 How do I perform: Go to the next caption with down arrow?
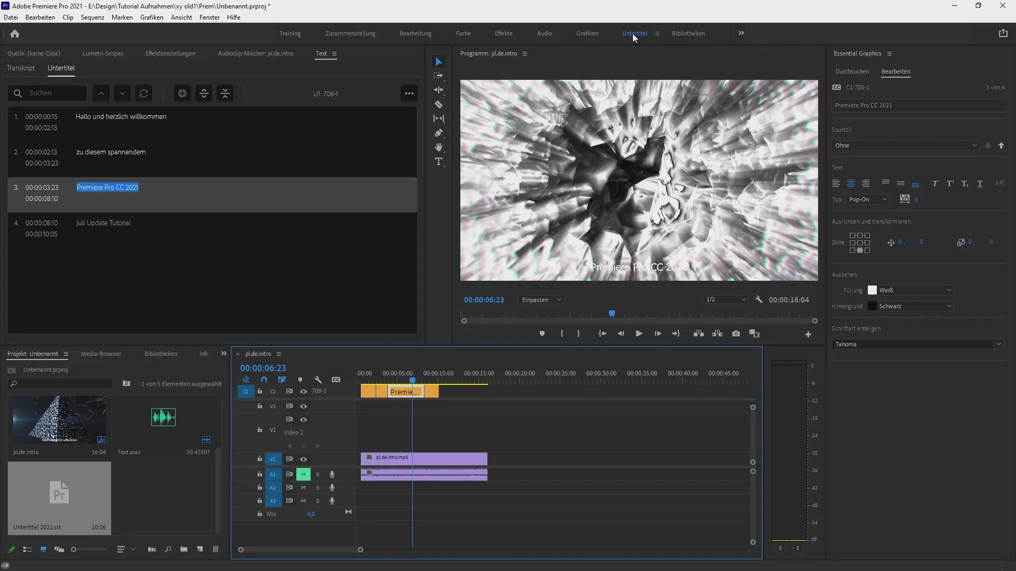tap(122, 94)
